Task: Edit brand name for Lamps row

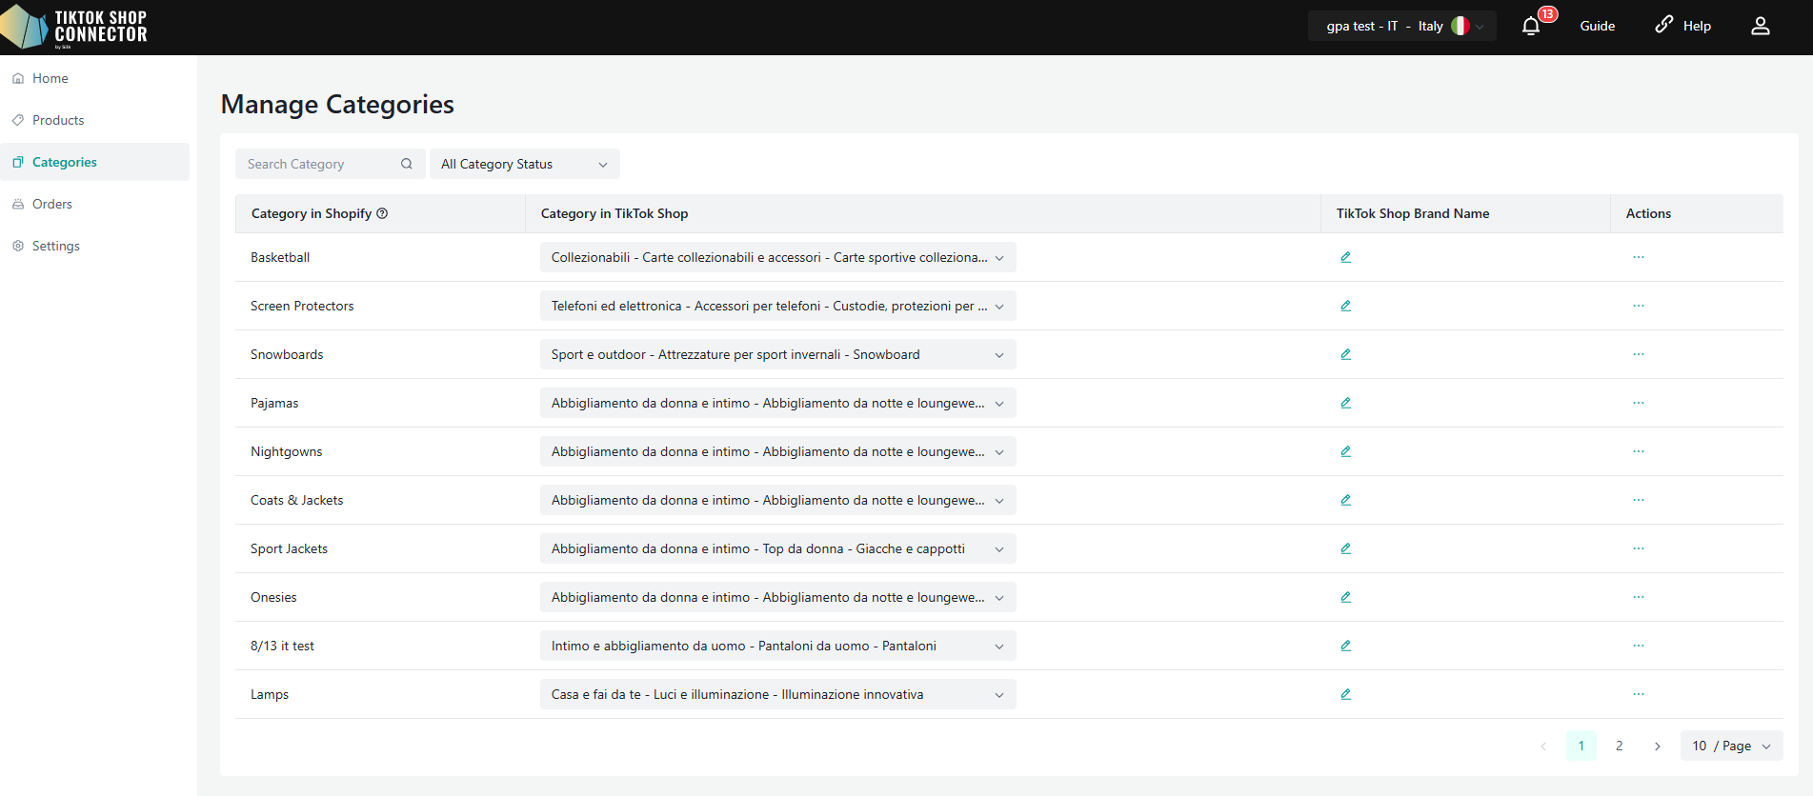Action: click(x=1346, y=694)
